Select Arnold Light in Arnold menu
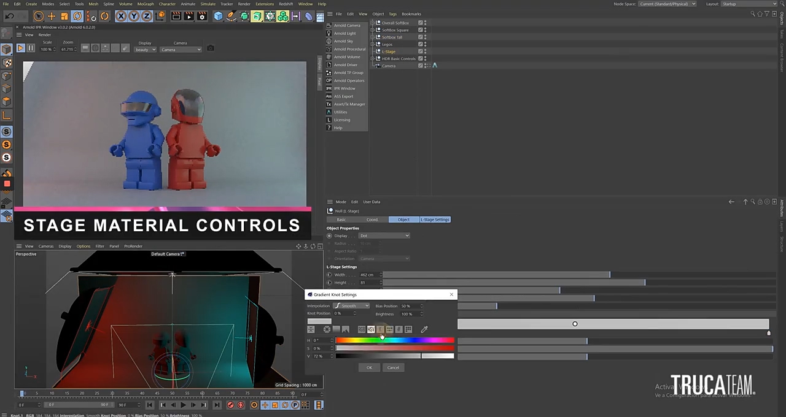 pos(344,33)
